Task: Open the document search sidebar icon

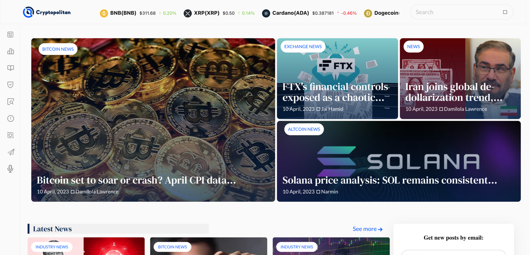Action: (x=10, y=101)
